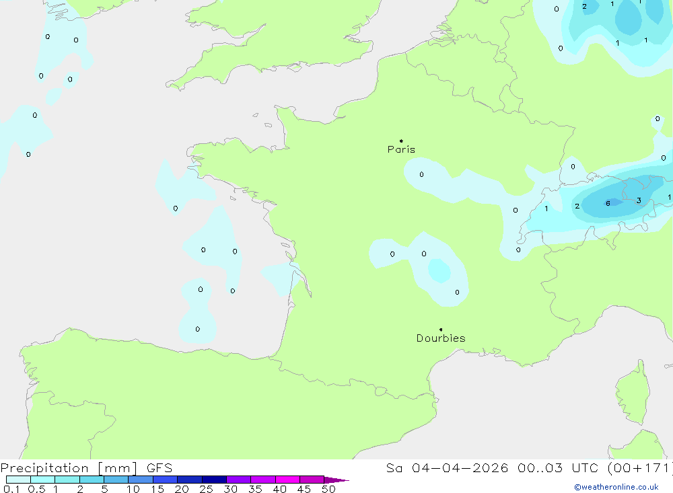Click the 25–30 mm navy legend swatch

pyautogui.click(x=214, y=480)
